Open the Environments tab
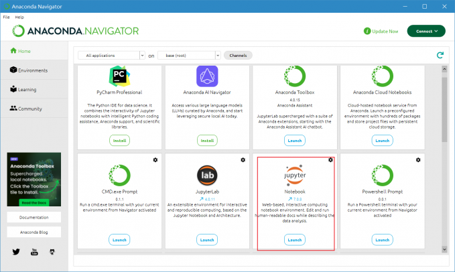Viewport: 455px width, 272px height. pos(34,70)
